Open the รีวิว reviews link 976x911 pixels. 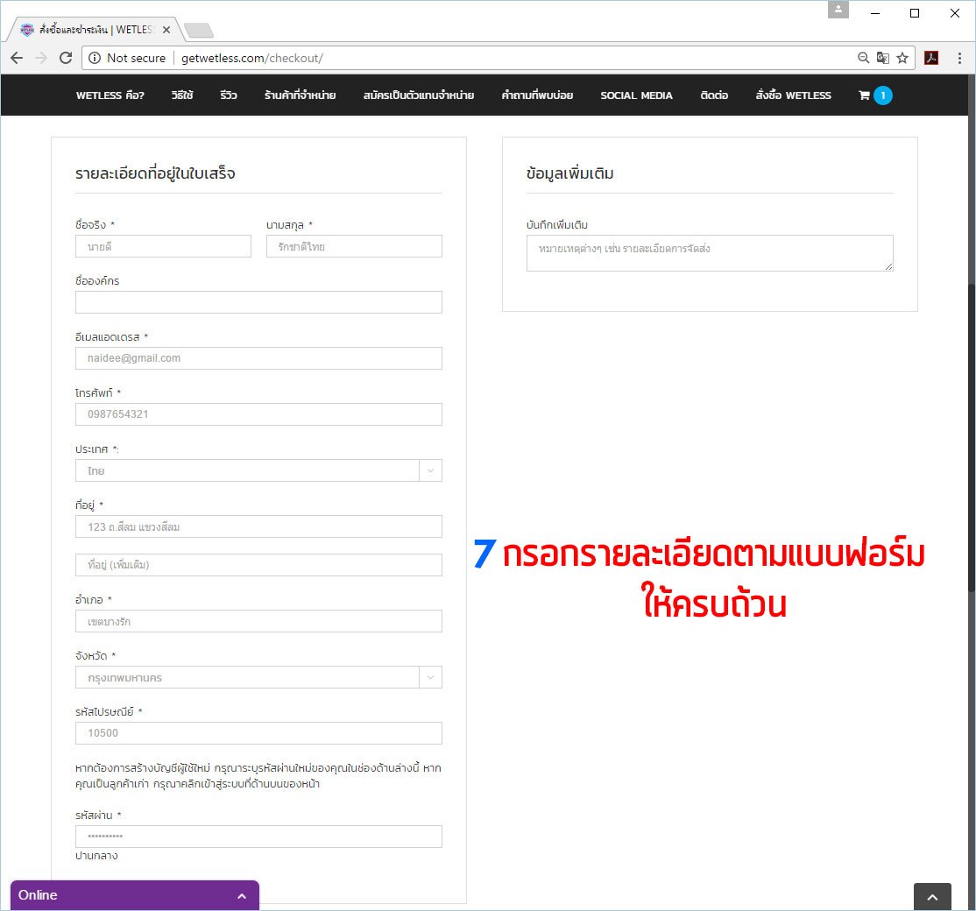[x=229, y=95]
